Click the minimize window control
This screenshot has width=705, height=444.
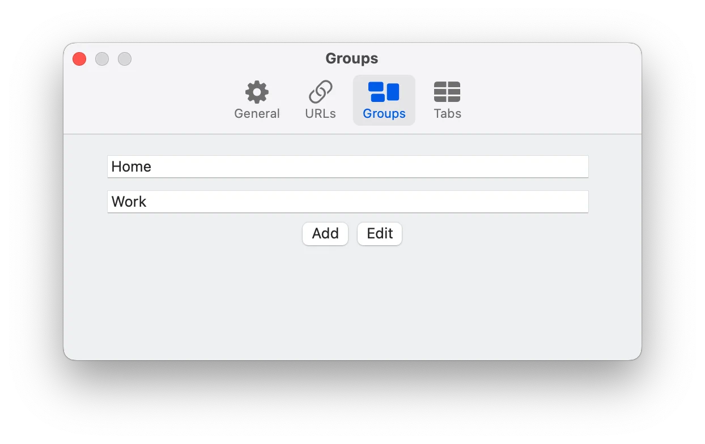tap(102, 58)
